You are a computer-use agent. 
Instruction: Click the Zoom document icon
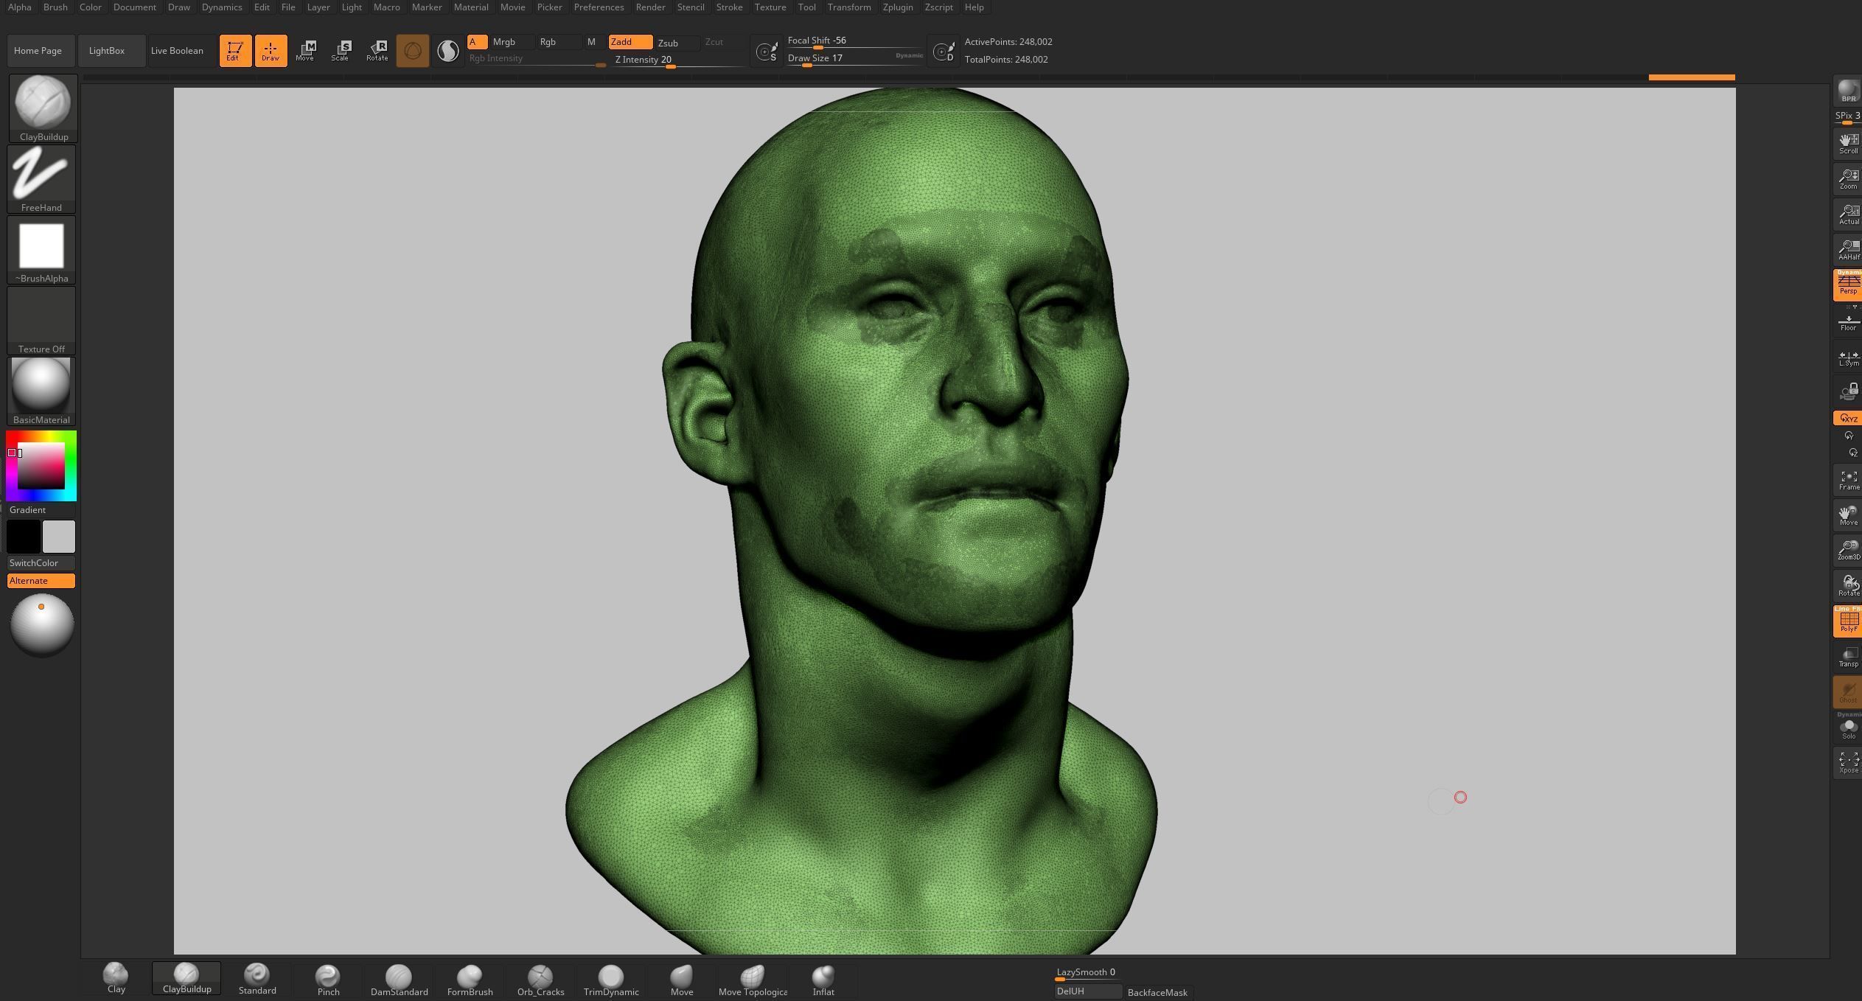point(1848,179)
